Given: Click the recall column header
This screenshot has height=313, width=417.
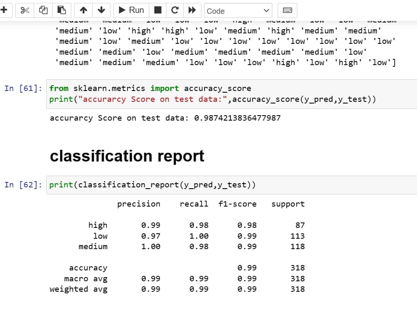Looking at the screenshot, I should [x=194, y=204].
